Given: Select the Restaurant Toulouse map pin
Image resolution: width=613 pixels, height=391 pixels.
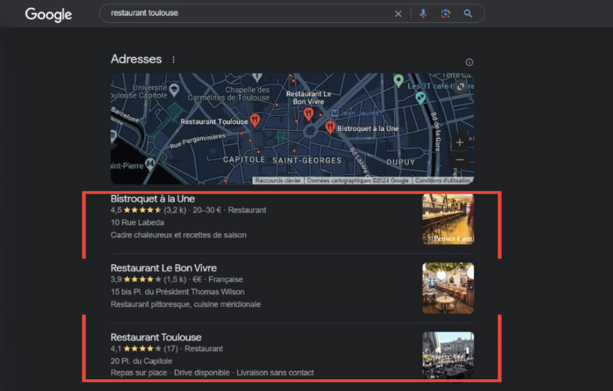Looking at the screenshot, I should (255, 121).
